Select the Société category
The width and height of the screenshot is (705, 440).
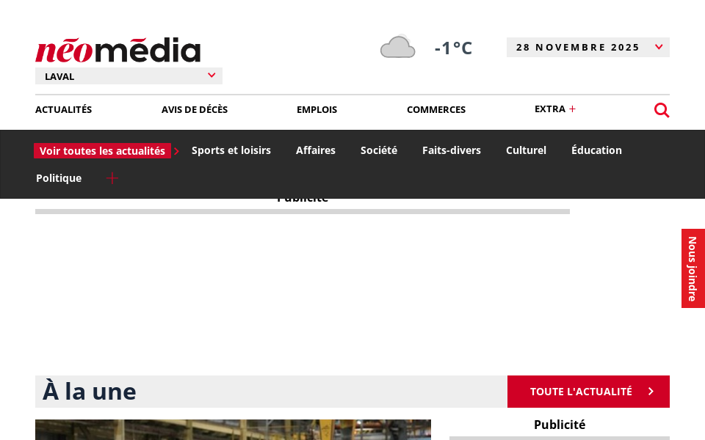click(x=379, y=150)
